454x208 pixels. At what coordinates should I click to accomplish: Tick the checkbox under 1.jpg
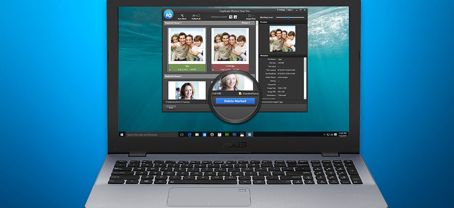point(170,70)
